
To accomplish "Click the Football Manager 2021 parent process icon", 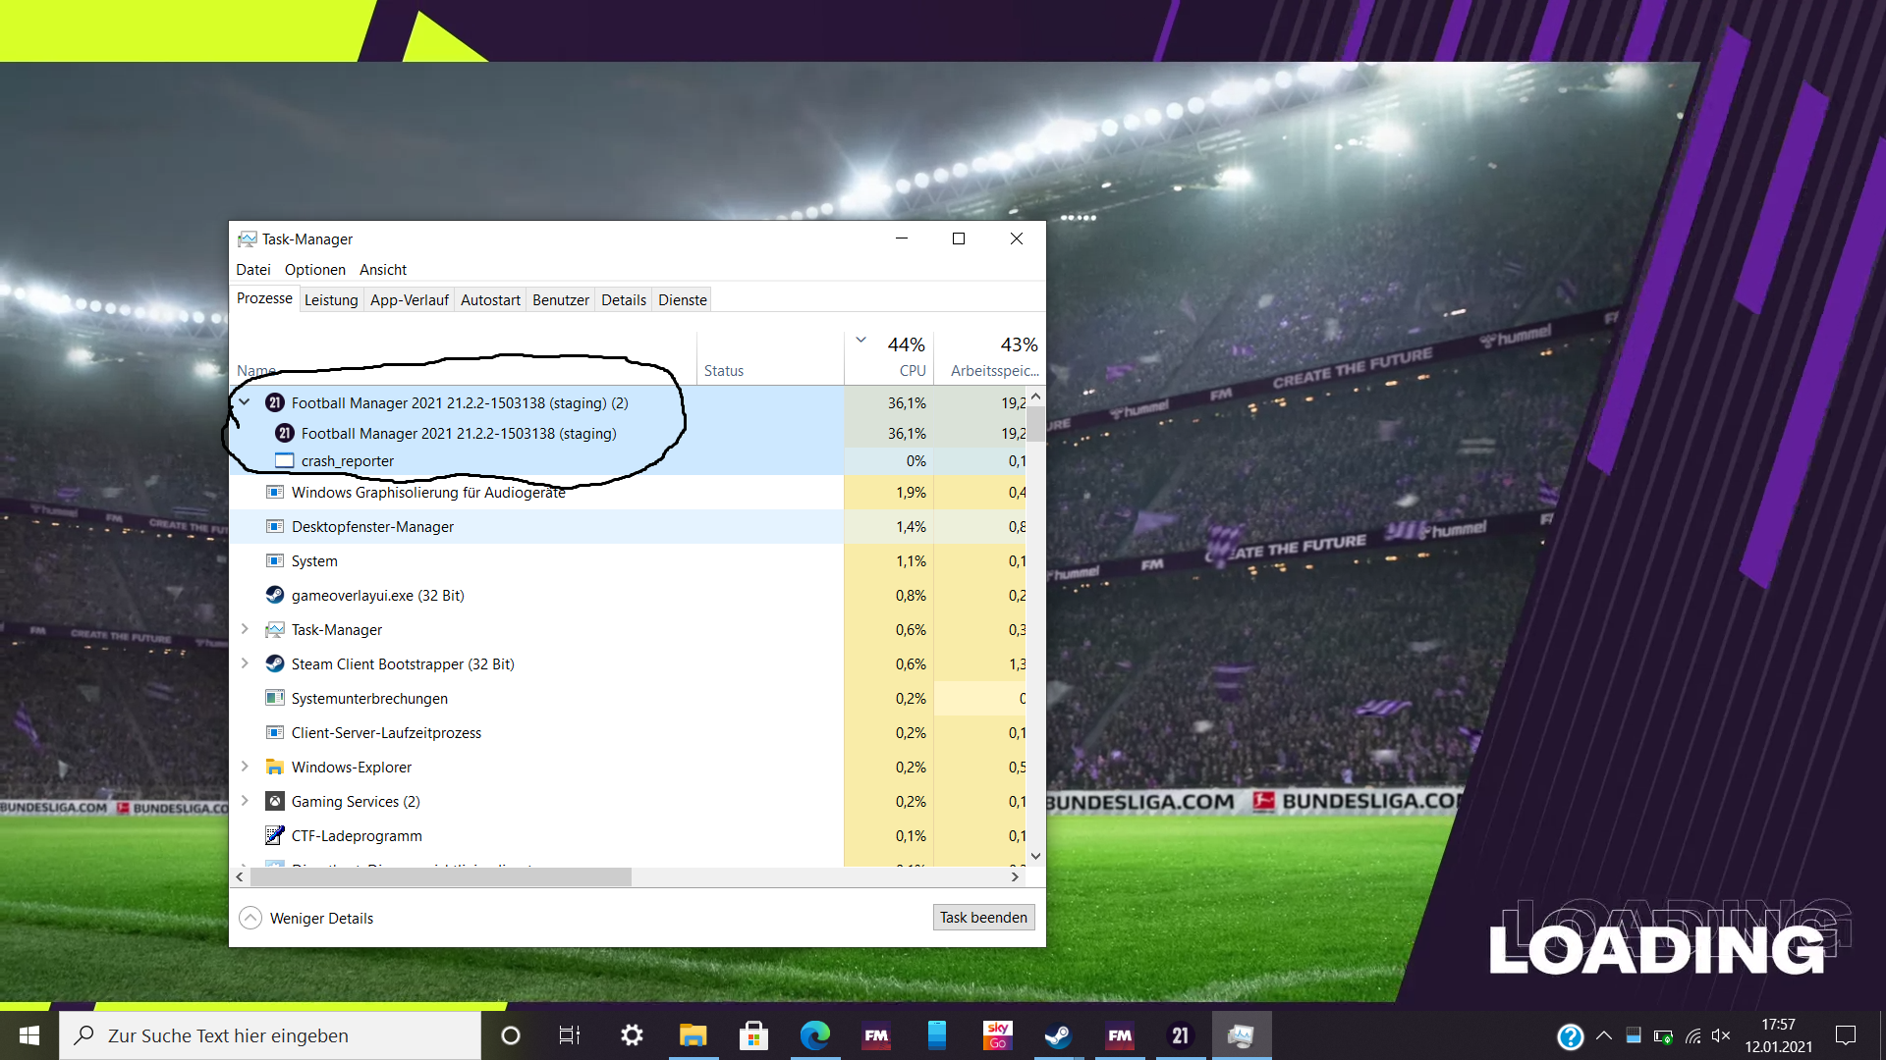I will [275, 402].
